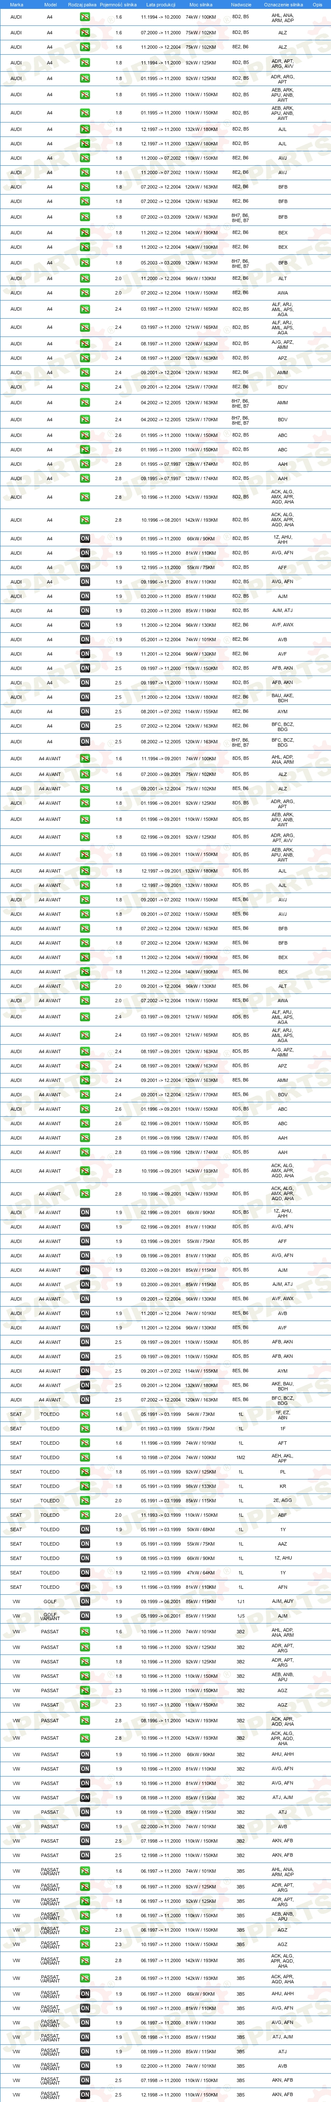Select body code 1J1 in GOLF row
331x2102 pixels.
pyautogui.click(x=240, y=1602)
